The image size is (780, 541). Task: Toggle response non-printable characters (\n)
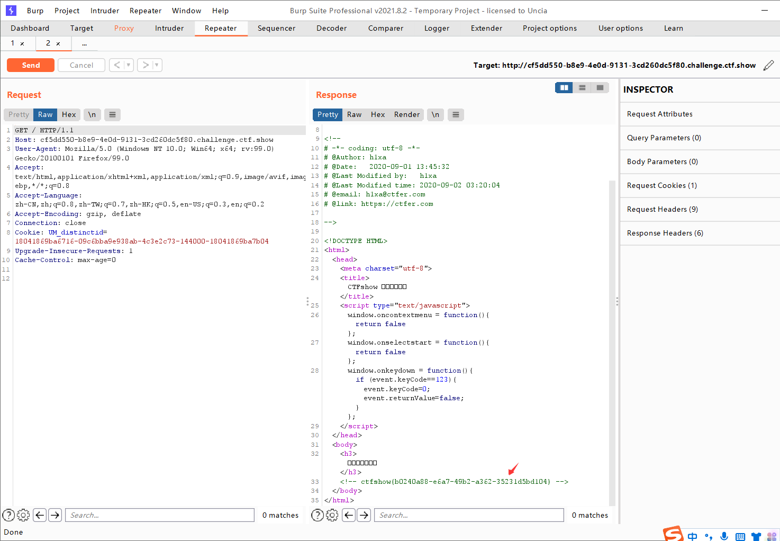coord(436,114)
